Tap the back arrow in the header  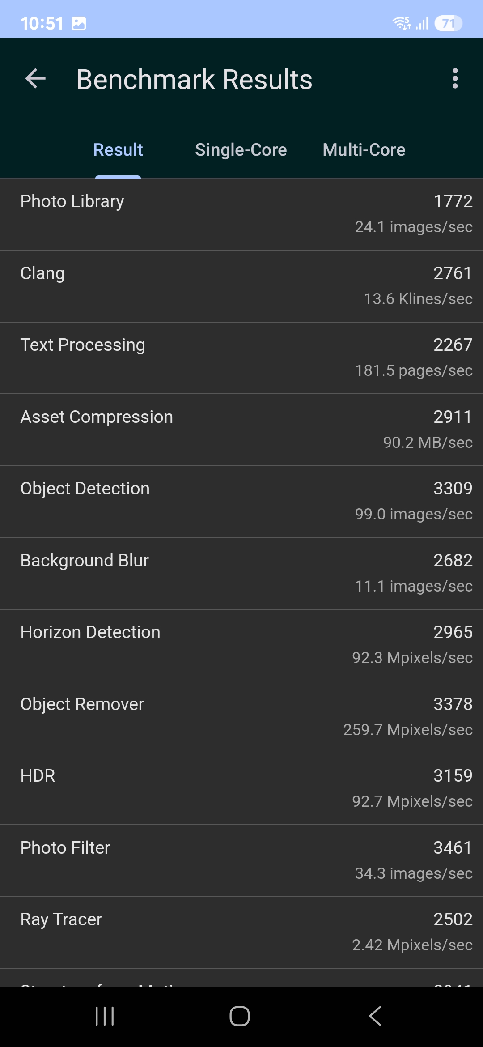[x=36, y=79]
